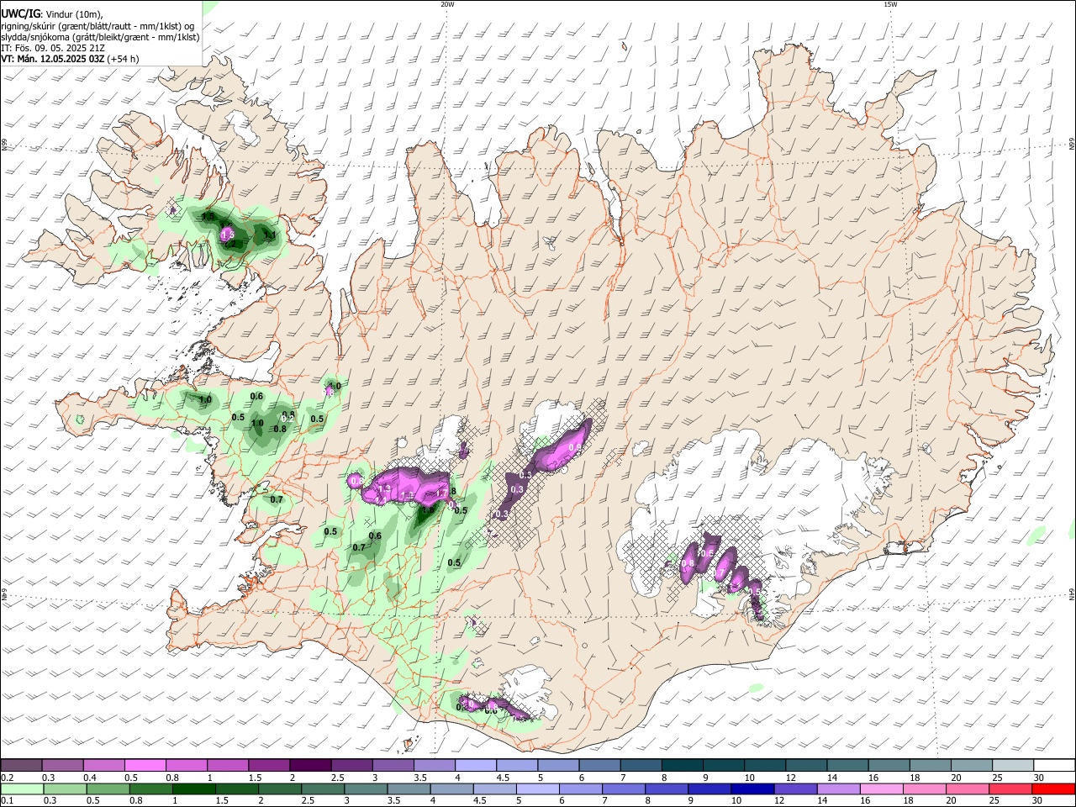Pick the red-pink swatch labeled 25 in bottom legend row
The image size is (1076, 807).
1010,789
